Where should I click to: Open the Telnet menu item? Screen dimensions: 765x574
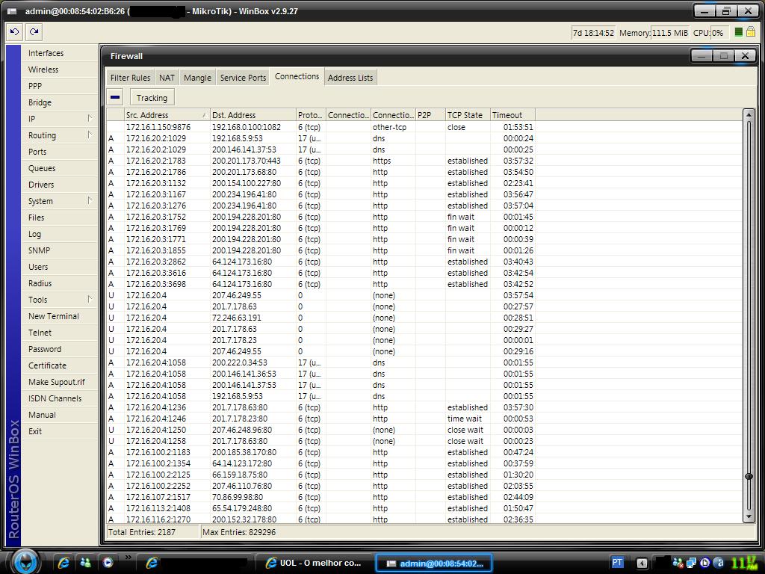60,333
